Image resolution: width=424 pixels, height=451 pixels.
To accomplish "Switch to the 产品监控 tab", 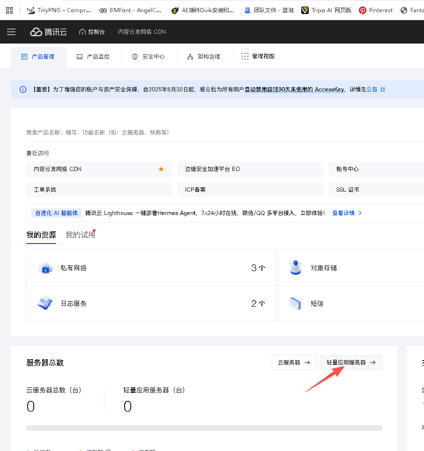I will [x=93, y=57].
